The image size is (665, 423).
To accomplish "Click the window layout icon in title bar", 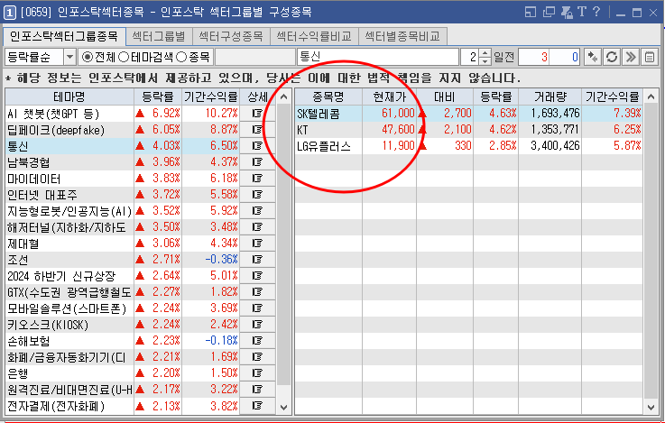I will click(531, 12).
